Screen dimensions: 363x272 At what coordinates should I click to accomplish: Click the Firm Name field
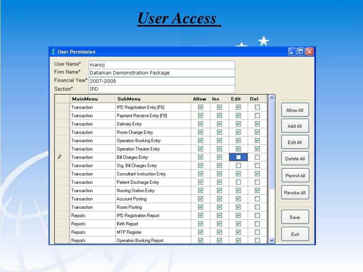coord(162,73)
